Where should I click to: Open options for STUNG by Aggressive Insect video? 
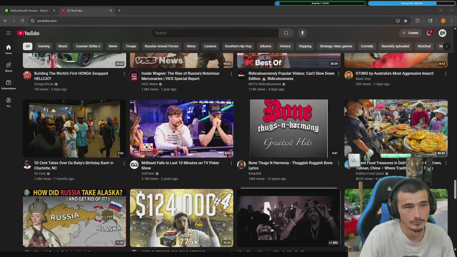[446, 74]
